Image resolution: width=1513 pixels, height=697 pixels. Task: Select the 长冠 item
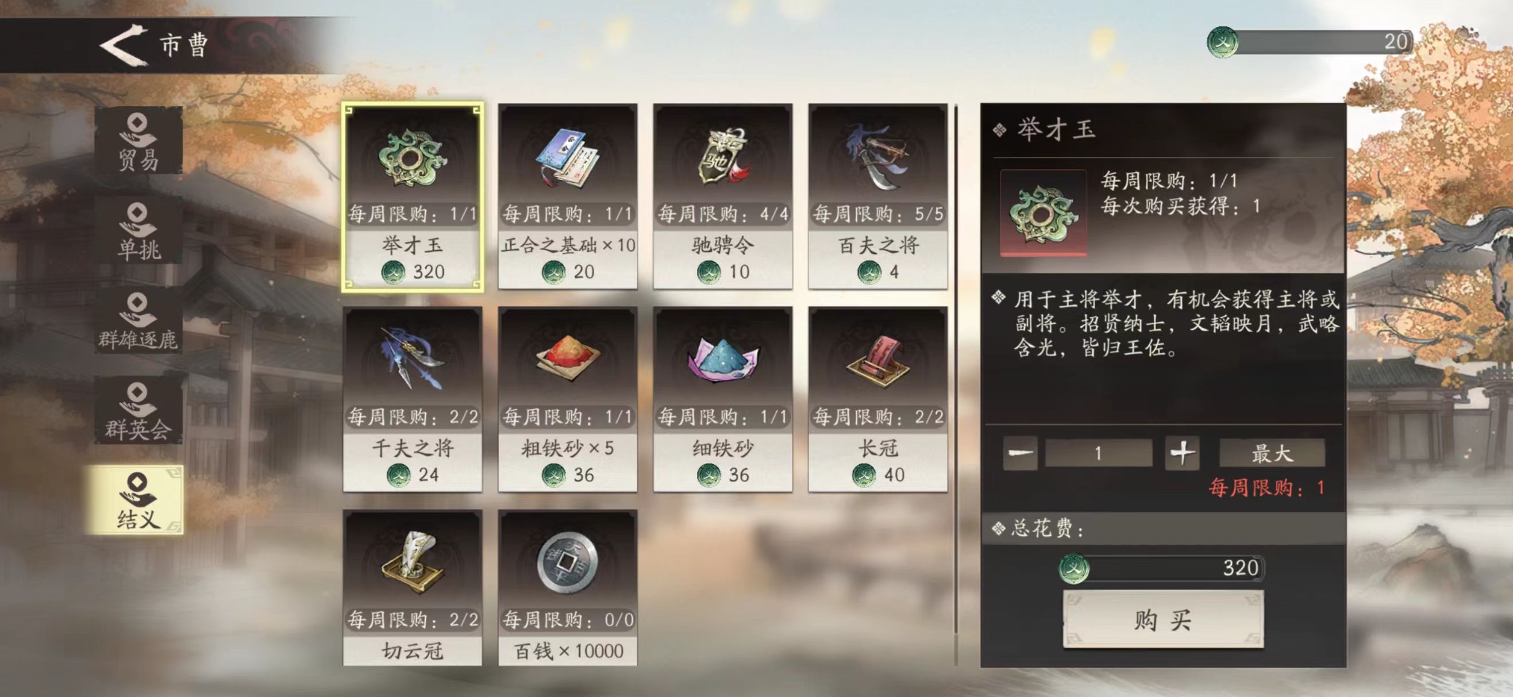coord(877,399)
